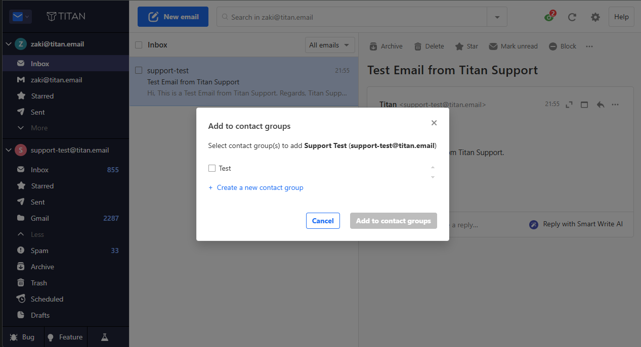Click the scroll down arrow in the group list
Viewport: 641px width, 347px height.
pos(433,177)
